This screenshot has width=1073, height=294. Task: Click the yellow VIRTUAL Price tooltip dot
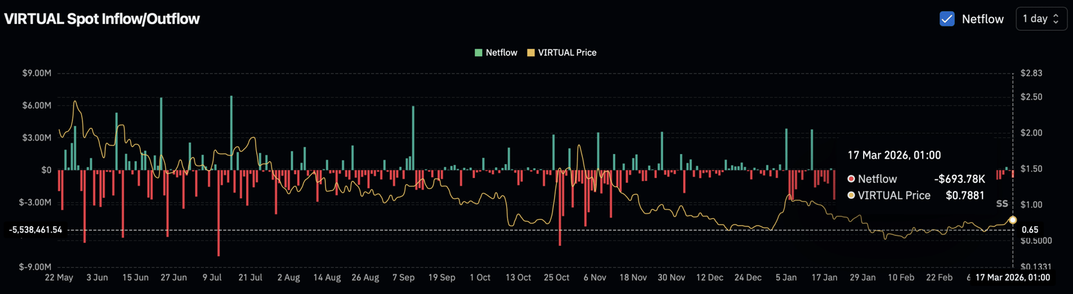(x=851, y=196)
